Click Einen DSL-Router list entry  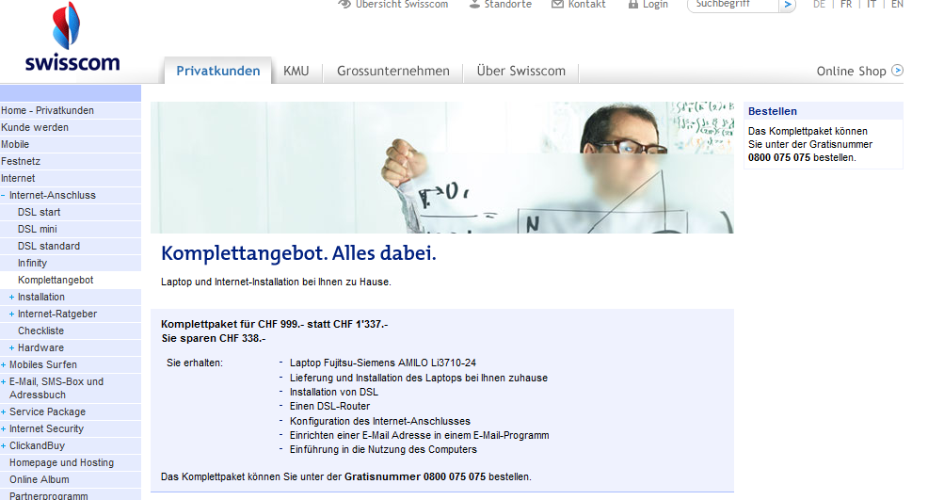[x=329, y=407]
